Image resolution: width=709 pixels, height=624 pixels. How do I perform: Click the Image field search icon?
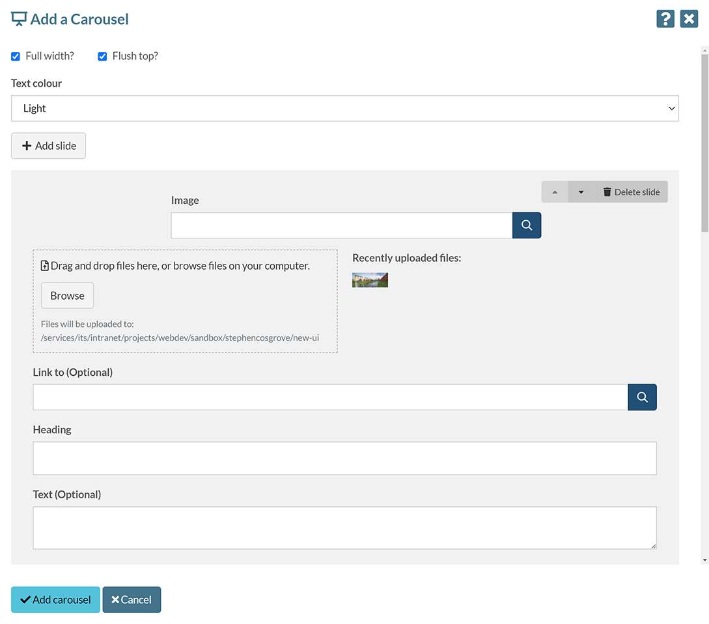click(x=527, y=225)
